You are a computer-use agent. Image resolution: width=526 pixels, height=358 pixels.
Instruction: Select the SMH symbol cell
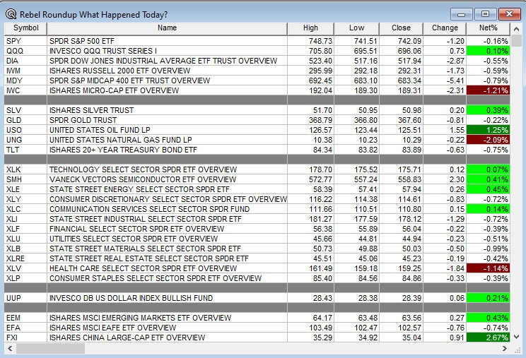point(25,179)
